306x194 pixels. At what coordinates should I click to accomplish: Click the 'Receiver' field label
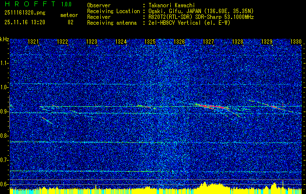tap(99, 17)
